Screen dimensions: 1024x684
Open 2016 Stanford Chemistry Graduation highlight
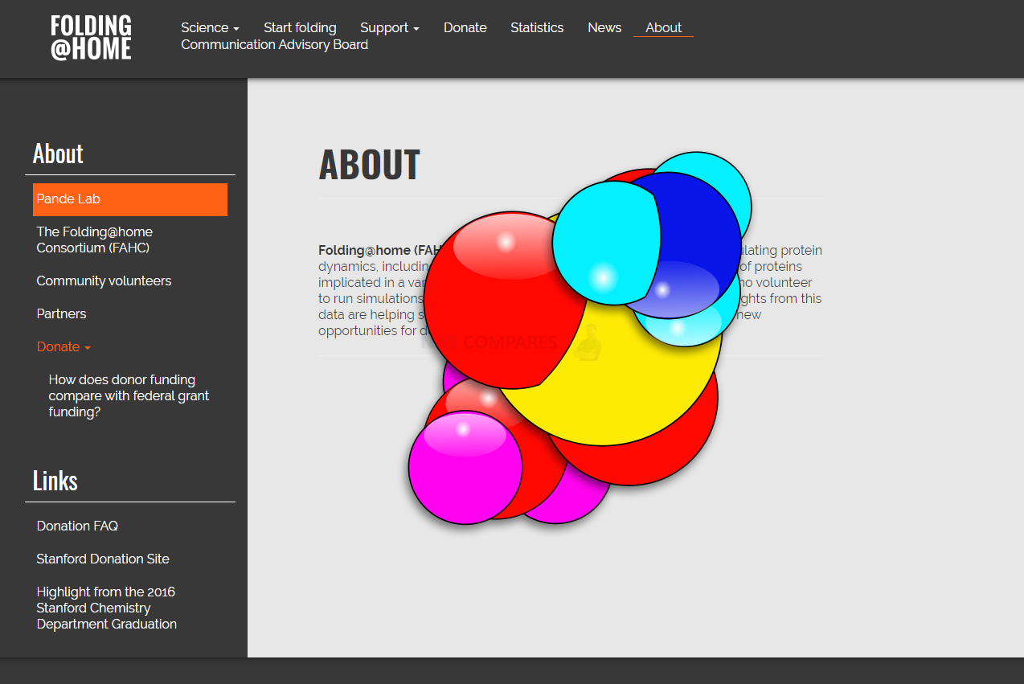106,608
